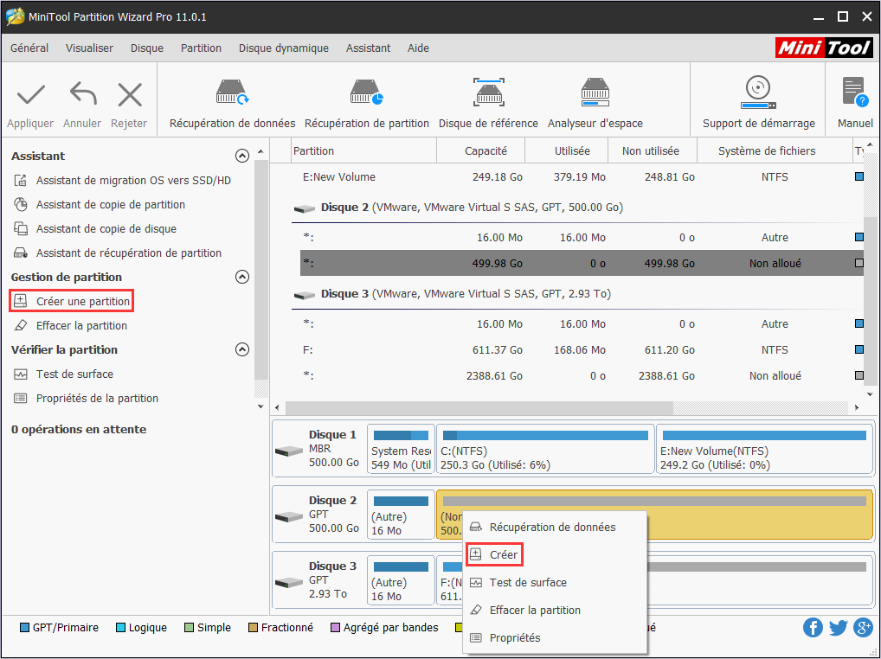Click the Annuler undo arrow icon

[x=81, y=95]
